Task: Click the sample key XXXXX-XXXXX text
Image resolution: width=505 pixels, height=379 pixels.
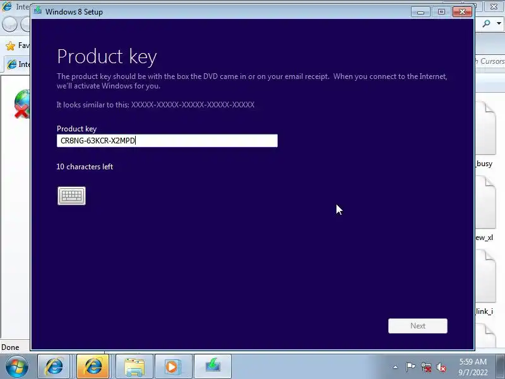Action: 193,105
